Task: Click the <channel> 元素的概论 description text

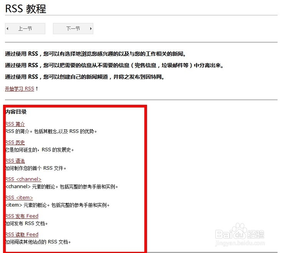Action: click(x=62, y=187)
